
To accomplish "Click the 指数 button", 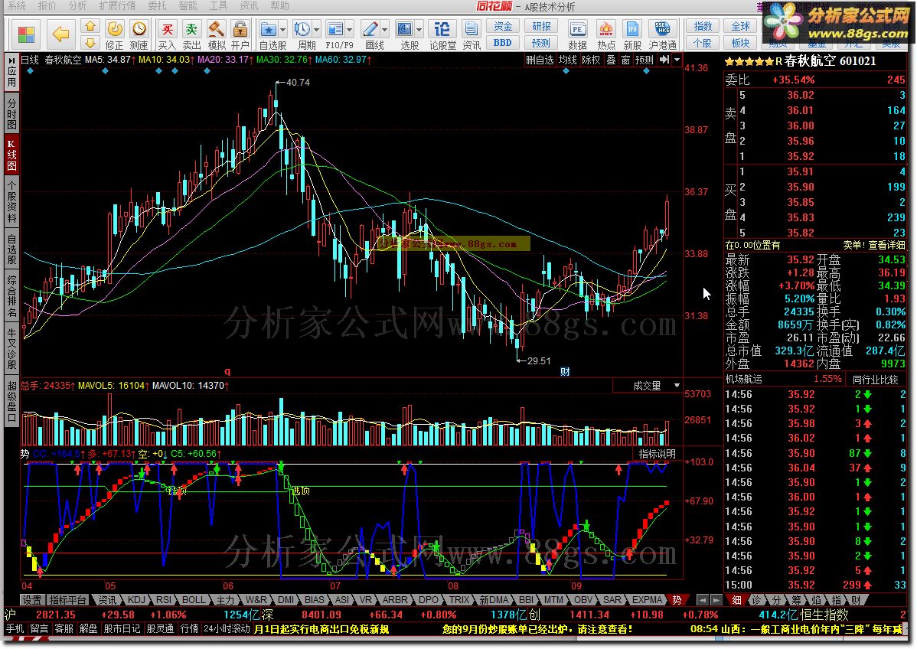I will pos(703,26).
